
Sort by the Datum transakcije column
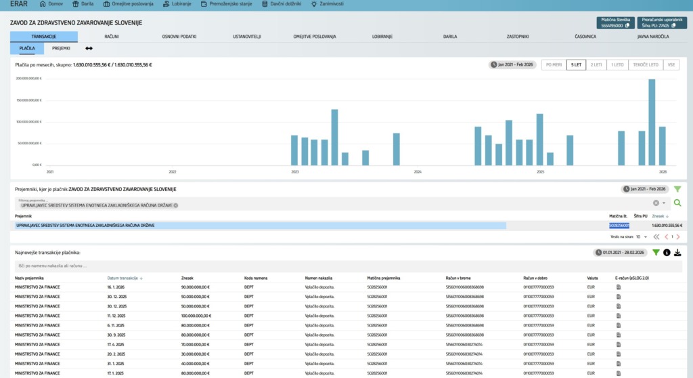(x=124, y=278)
